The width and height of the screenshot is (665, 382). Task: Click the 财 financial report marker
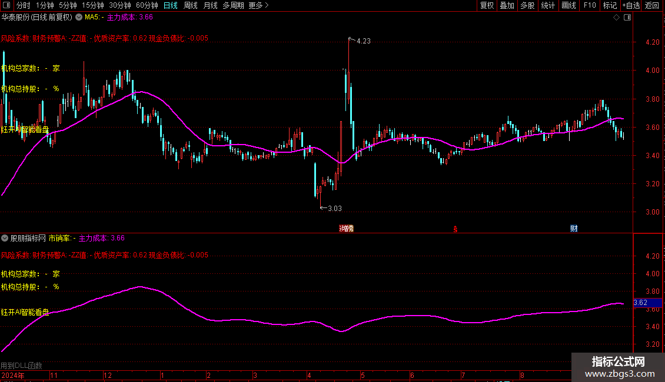(x=574, y=229)
